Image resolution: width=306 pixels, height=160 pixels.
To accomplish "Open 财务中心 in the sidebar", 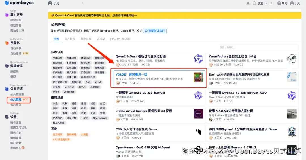I will pyautogui.click(x=16, y=133).
